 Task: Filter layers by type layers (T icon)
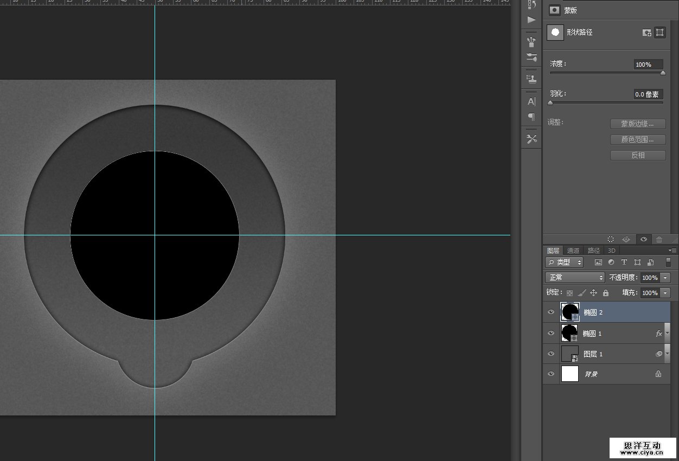coord(624,262)
